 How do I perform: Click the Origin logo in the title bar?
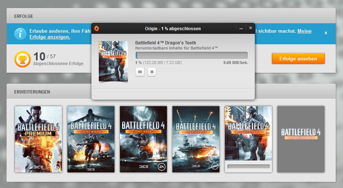[97, 28]
